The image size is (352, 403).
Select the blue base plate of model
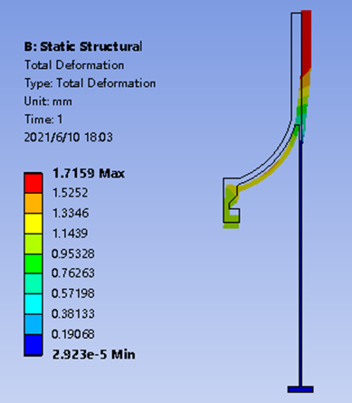click(300, 389)
